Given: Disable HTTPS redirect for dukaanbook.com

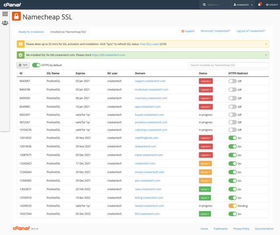Looking at the screenshot, I should tap(232, 147).
